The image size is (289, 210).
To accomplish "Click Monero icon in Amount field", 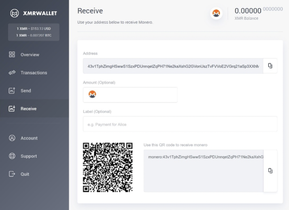I will [92, 94].
